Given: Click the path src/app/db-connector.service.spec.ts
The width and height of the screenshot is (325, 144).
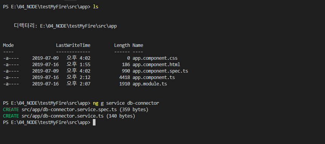Looking at the screenshot, I should click(69, 109).
